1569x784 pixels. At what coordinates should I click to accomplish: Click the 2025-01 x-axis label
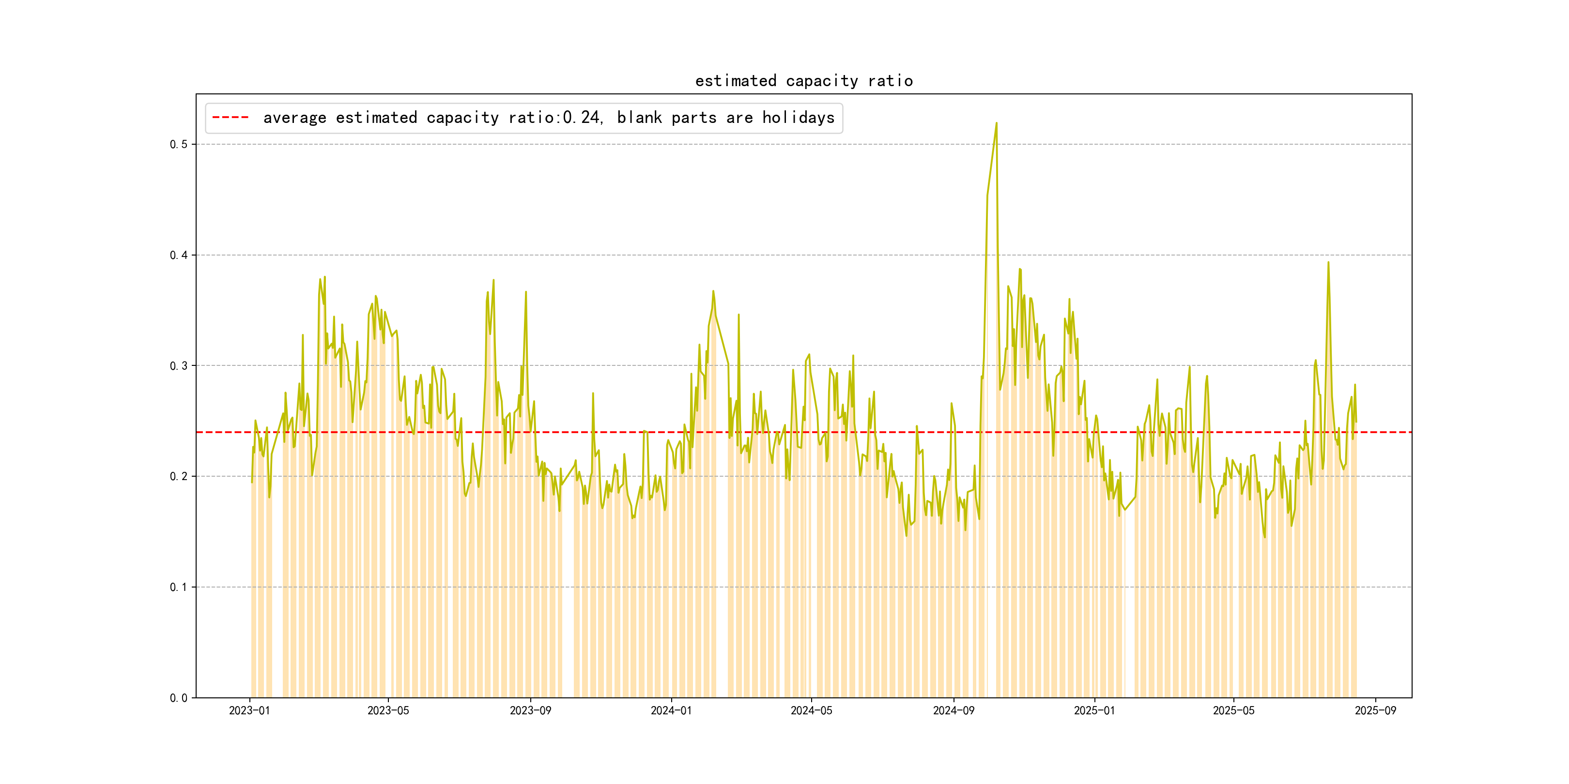[x=1094, y=711]
